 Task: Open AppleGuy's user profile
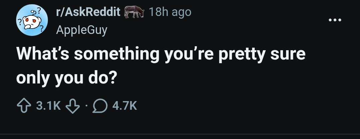point(81,30)
